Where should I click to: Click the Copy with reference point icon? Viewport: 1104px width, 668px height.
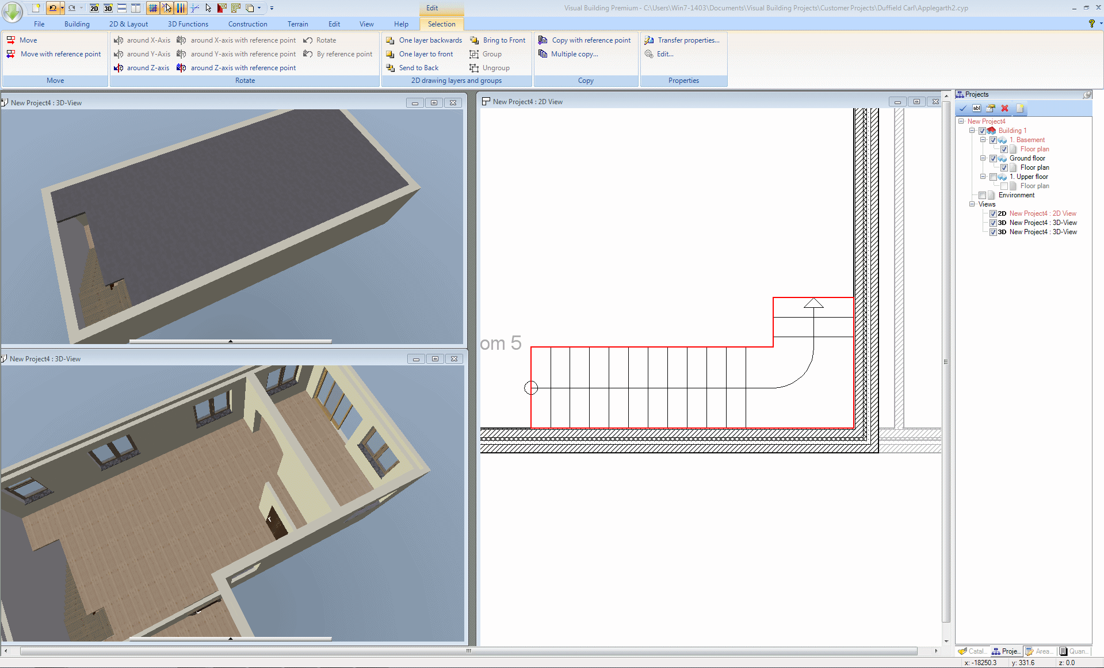[x=543, y=40]
